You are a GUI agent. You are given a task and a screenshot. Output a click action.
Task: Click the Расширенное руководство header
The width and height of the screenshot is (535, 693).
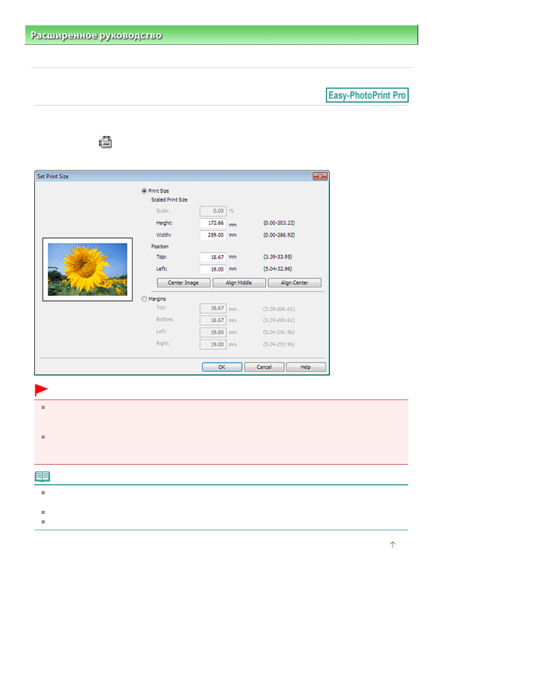(96, 35)
